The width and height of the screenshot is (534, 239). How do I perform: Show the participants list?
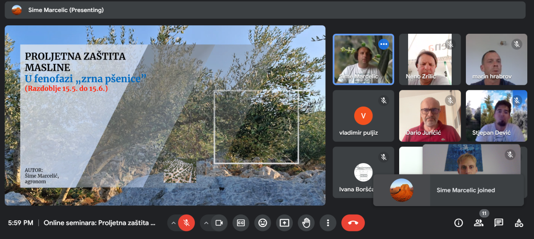(478, 223)
